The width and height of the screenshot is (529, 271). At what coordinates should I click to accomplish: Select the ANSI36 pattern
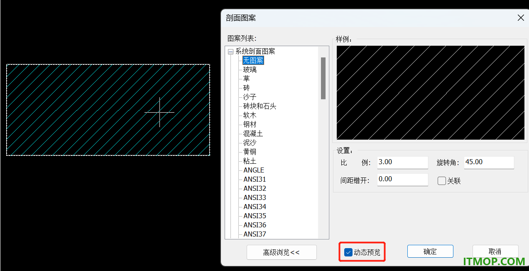[255, 225]
